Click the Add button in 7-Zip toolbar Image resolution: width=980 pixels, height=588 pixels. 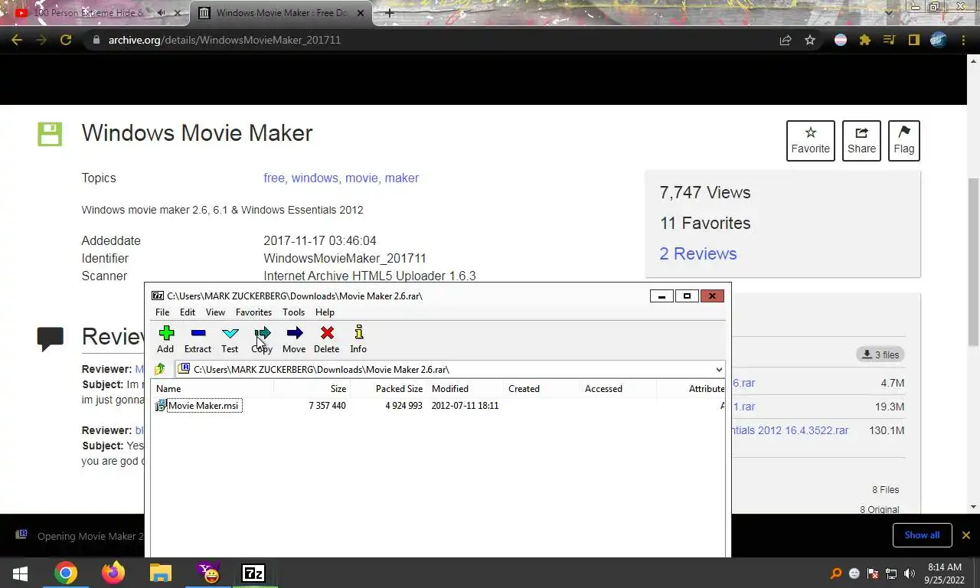(166, 339)
